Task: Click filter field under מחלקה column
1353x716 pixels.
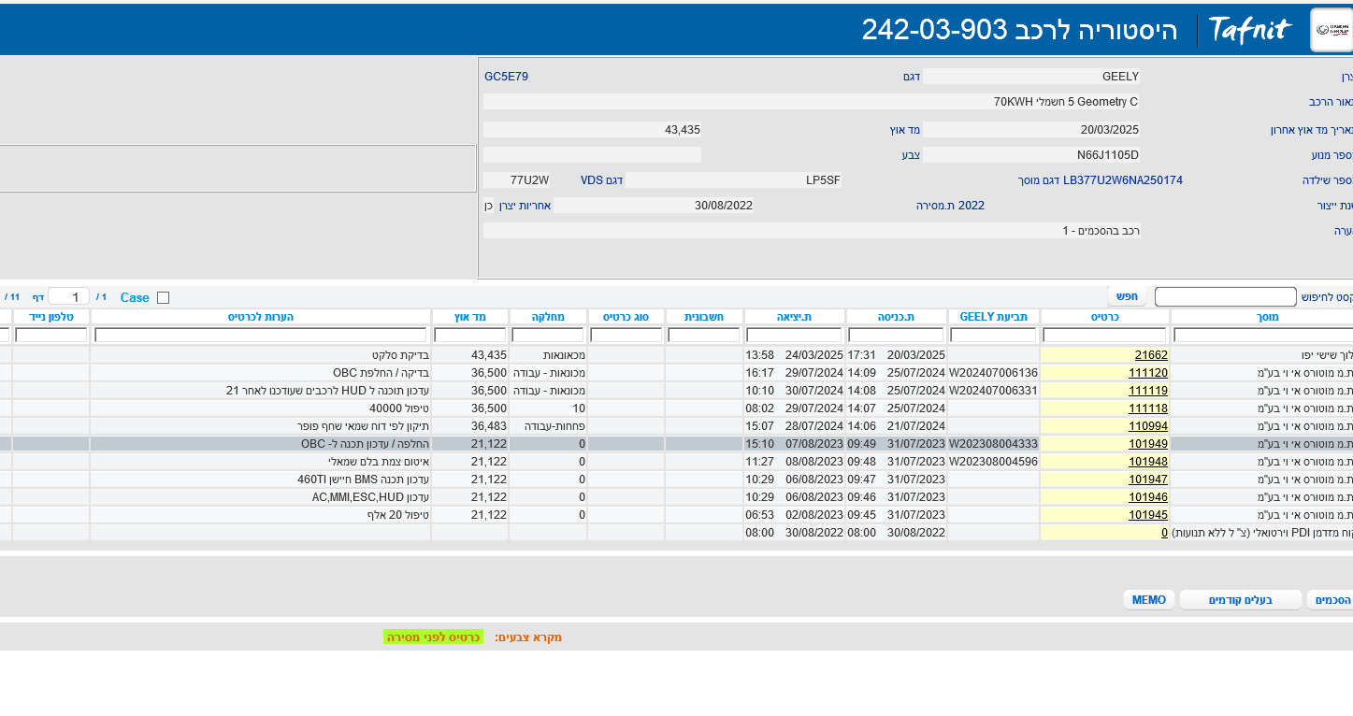Action: [x=548, y=336]
